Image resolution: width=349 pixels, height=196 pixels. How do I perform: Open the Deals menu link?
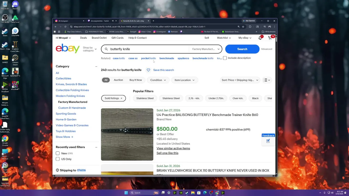[x=83, y=38]
